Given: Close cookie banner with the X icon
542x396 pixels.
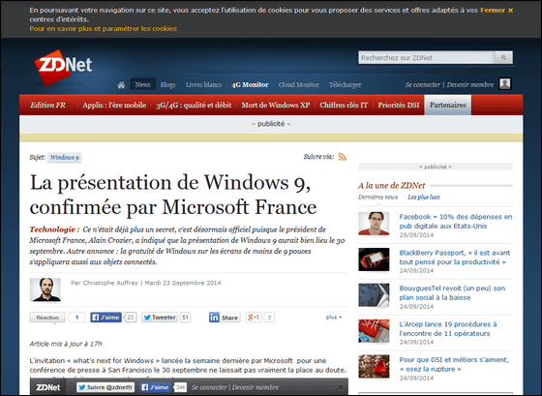Looking at the screenshot, I should click(511, 11).
